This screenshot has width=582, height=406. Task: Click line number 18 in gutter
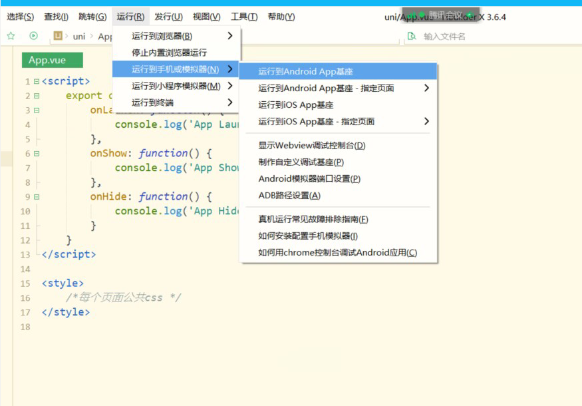pyautogui.click(x=25, y=327)
